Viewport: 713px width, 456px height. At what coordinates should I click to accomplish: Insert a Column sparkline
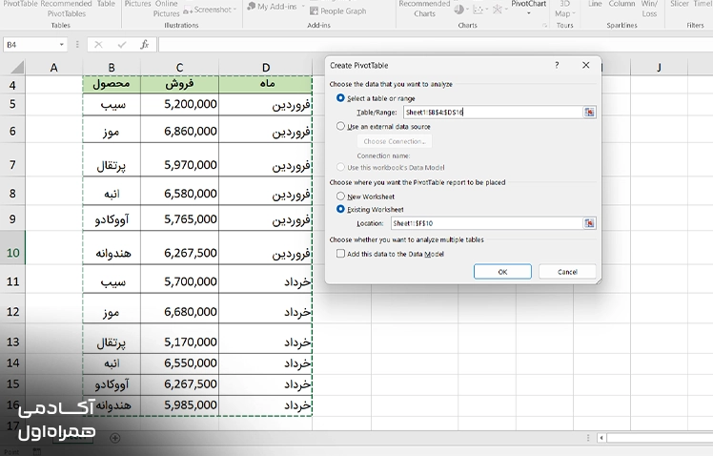point(621,4)
